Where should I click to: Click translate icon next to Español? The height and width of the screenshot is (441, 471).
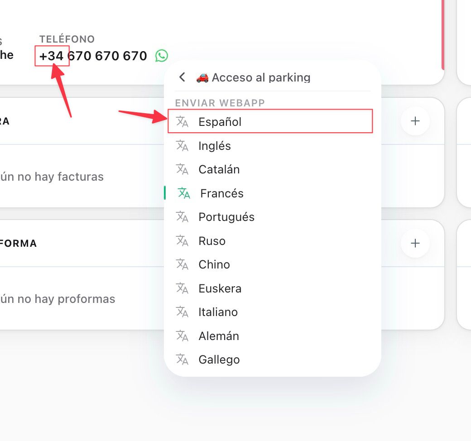(x=182, y=122)
